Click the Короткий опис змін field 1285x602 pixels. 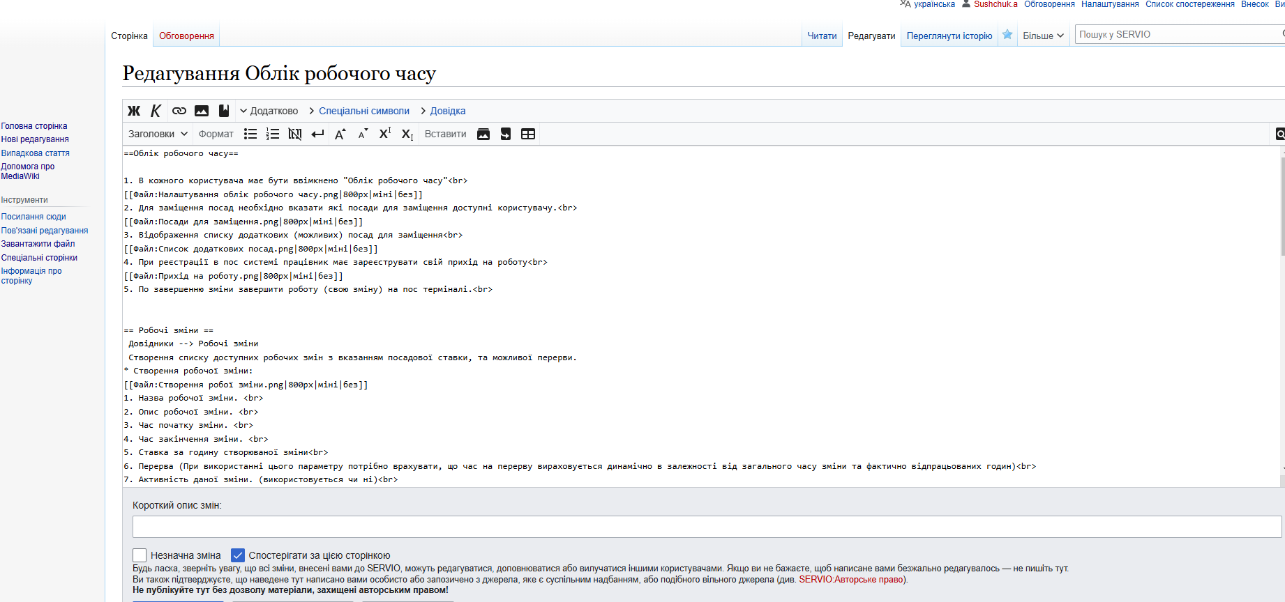tap(706, 527)
